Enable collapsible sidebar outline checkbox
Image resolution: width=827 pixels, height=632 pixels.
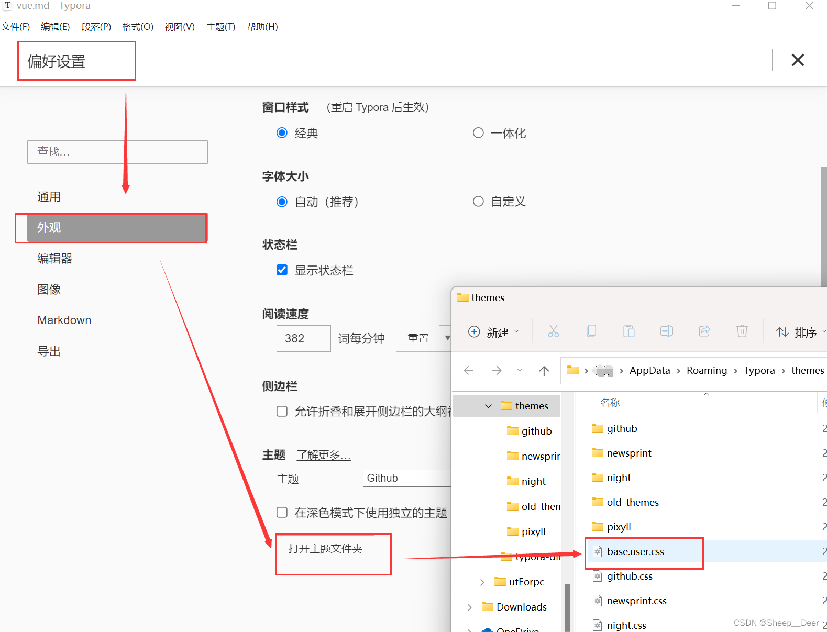pos(282,411)
